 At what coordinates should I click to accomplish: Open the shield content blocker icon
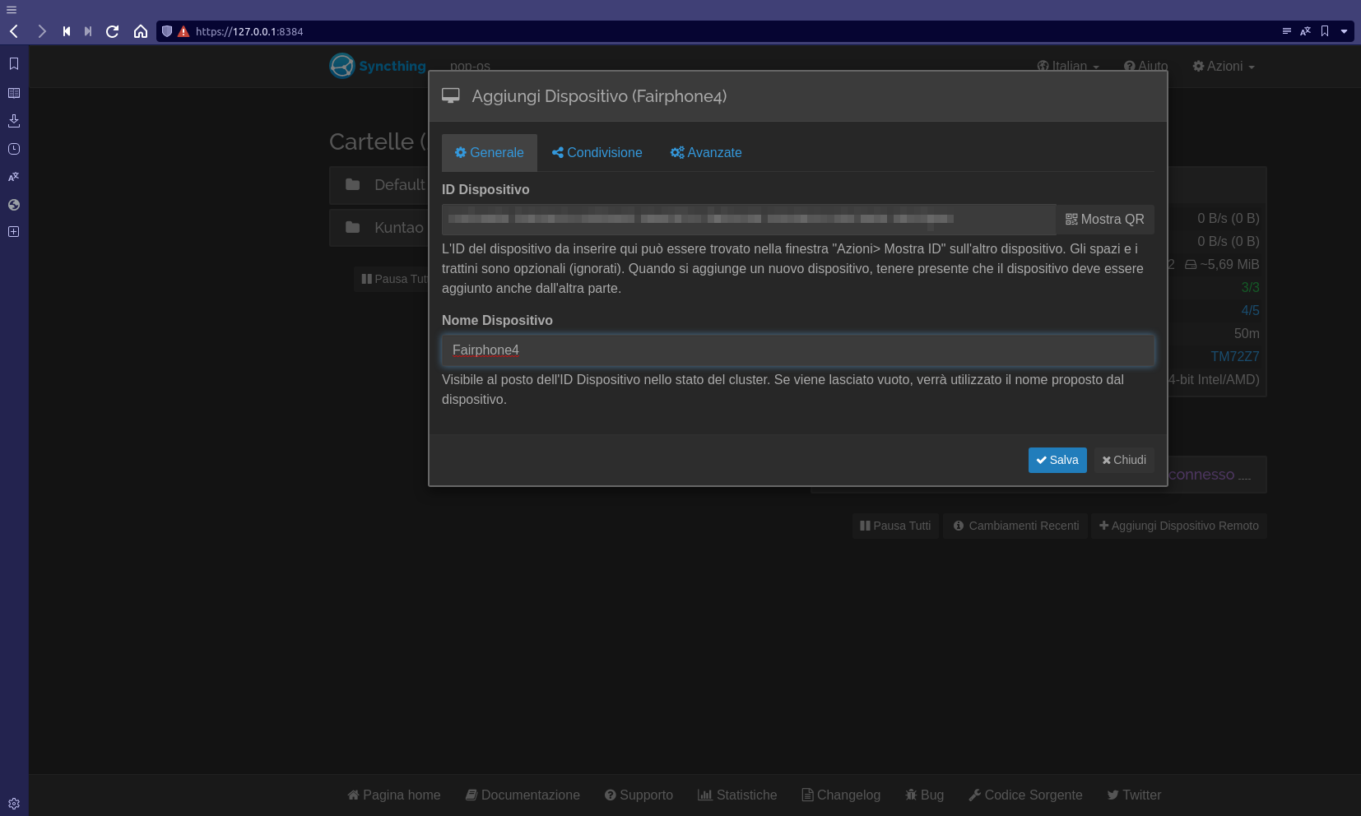(167, 31)
